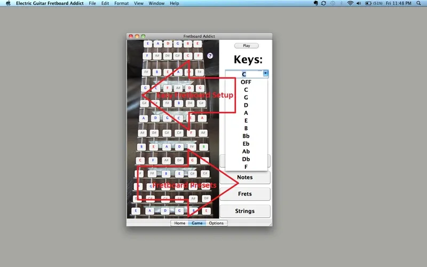This screenshot has width=427, height=267.
Task: Open the Edit menu
Action: (105, 3)
